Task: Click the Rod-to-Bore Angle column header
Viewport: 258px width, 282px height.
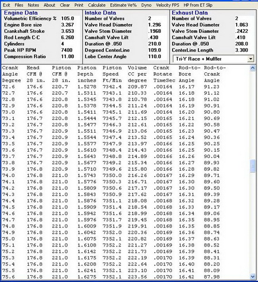Action: (x=189, y=74)
